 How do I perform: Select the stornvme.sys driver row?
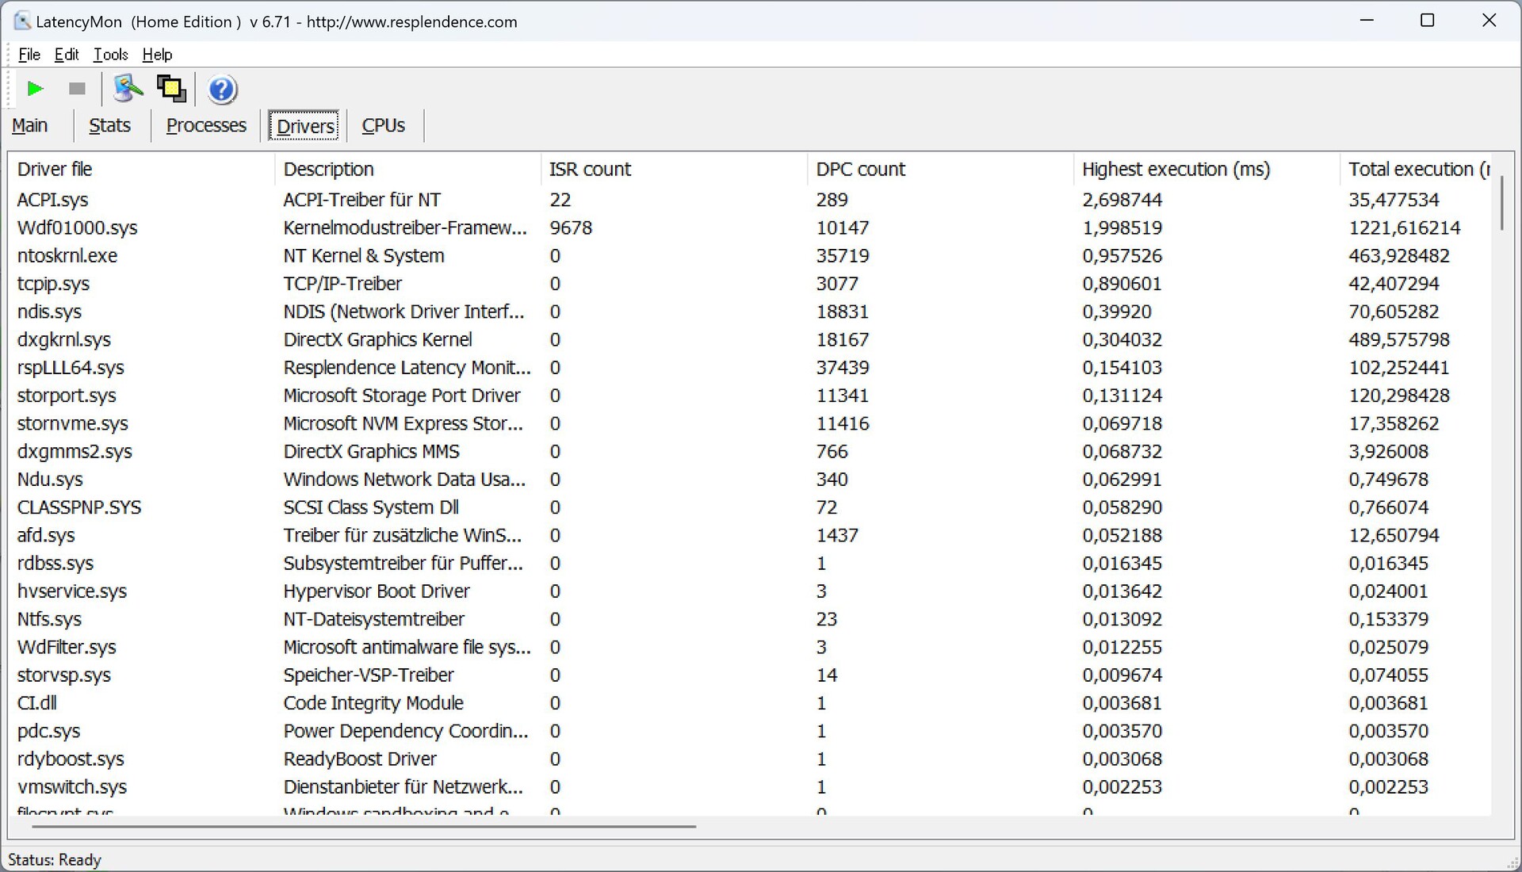(750, 423)
